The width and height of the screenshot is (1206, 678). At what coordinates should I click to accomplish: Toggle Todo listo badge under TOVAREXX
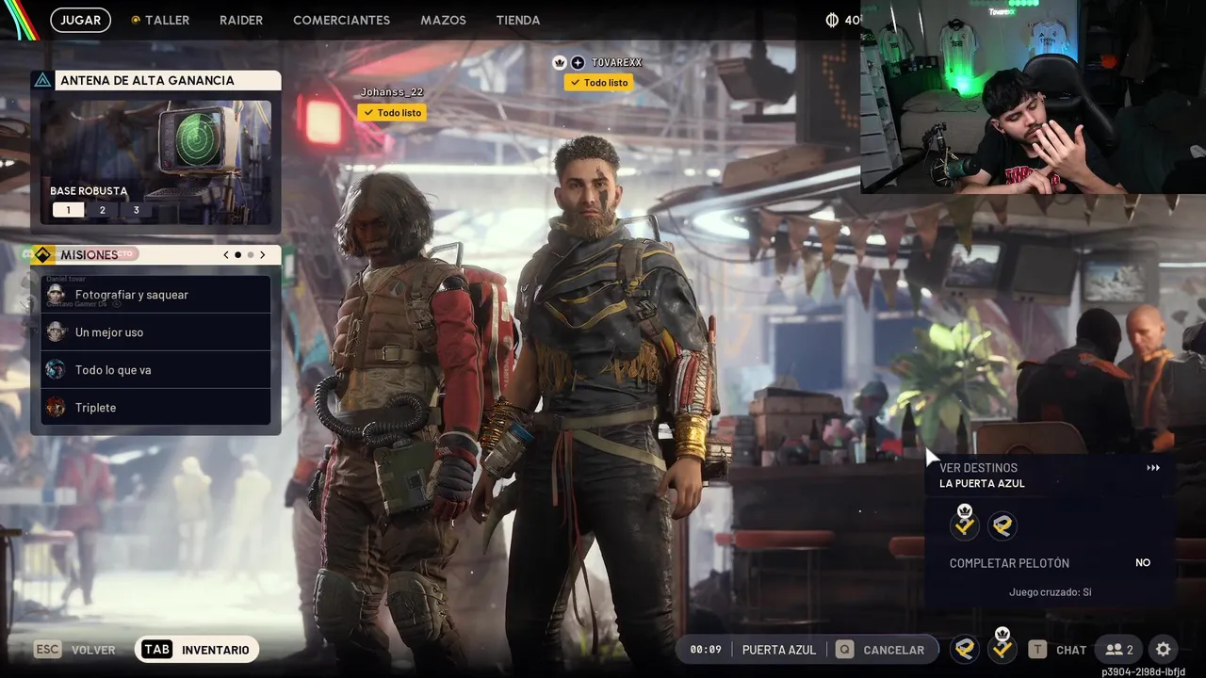598,83
